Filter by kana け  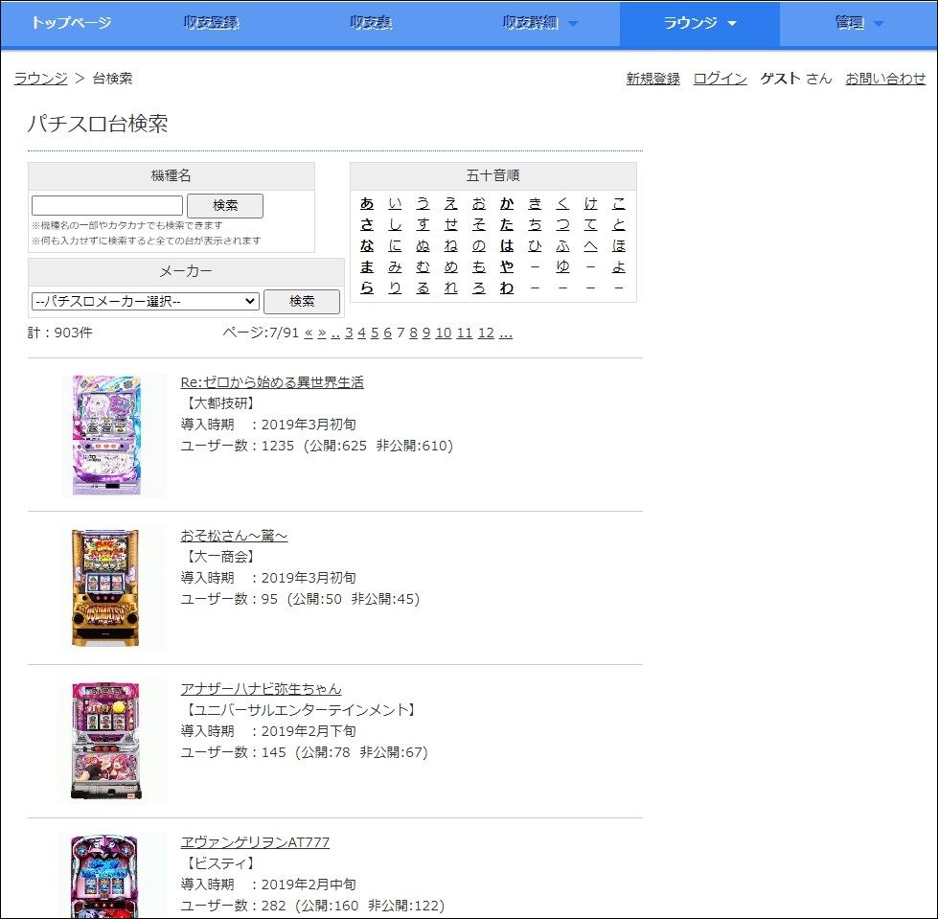pos(591,203)
